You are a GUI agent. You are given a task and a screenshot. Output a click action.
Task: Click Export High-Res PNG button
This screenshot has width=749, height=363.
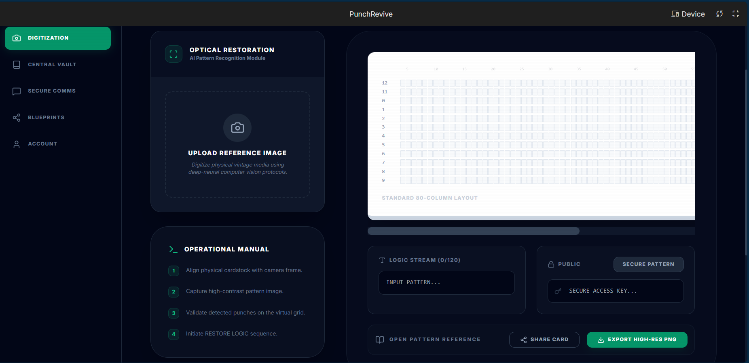[637, 340]
